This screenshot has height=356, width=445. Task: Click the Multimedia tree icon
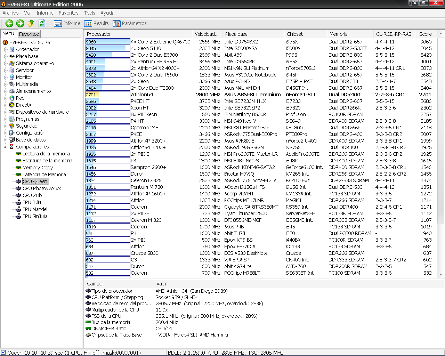[x=12, y=84]
